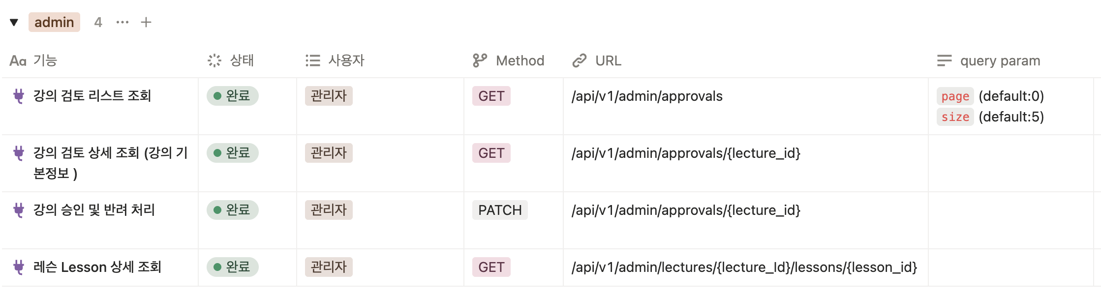Click the plug icon for 강의 승인 및 반려 처리
This screenshot has height=297, width=1101.
(x=19, y=210)
